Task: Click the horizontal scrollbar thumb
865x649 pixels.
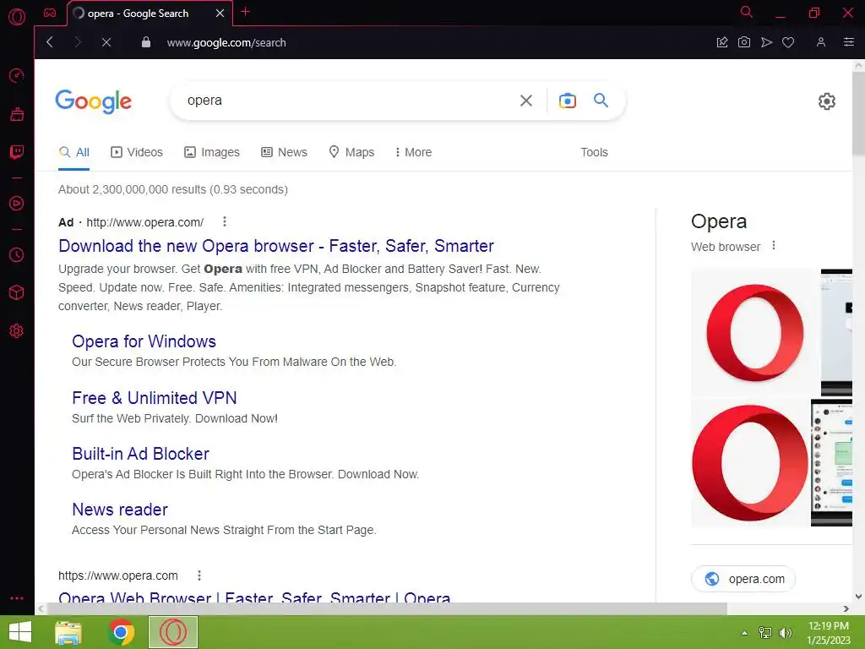Action: tap(387, 608)
